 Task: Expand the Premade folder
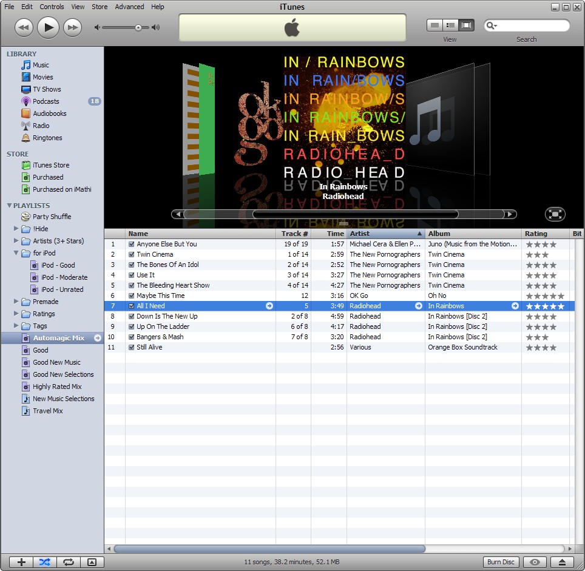pos(16,301)
